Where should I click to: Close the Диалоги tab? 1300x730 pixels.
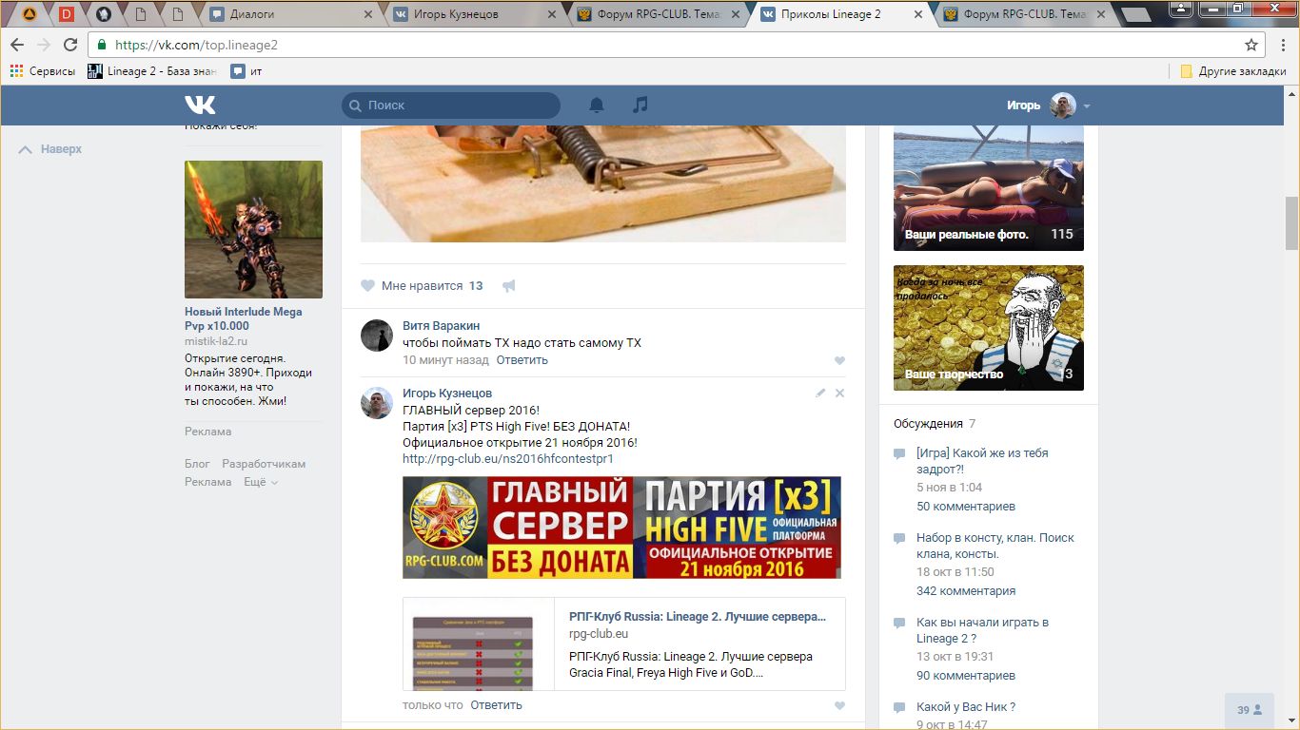pos(368,14)
